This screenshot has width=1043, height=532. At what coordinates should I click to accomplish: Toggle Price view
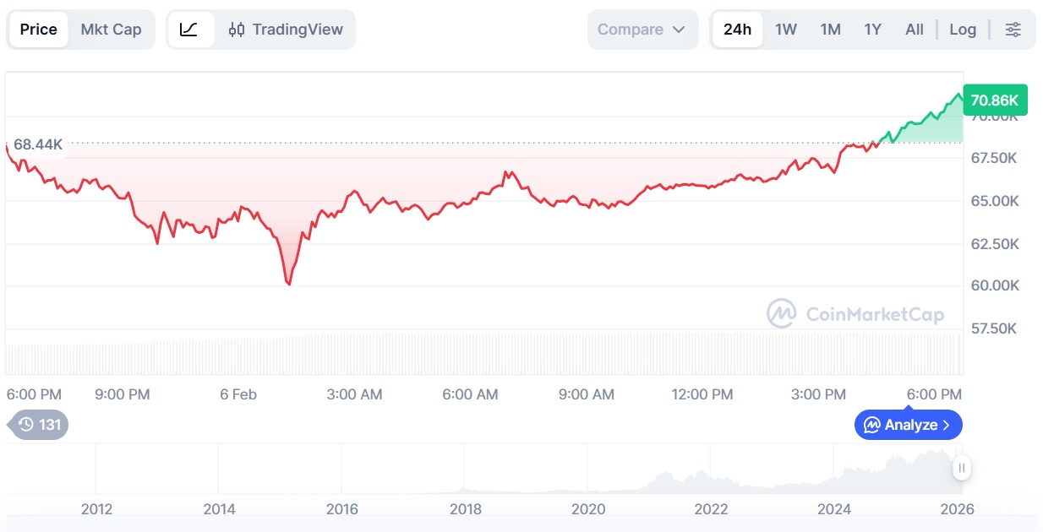[x=39, y=30]
